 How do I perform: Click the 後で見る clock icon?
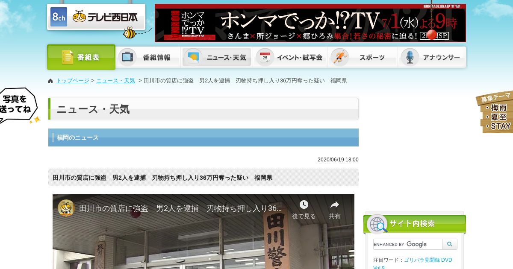click(x=304, y=205)
